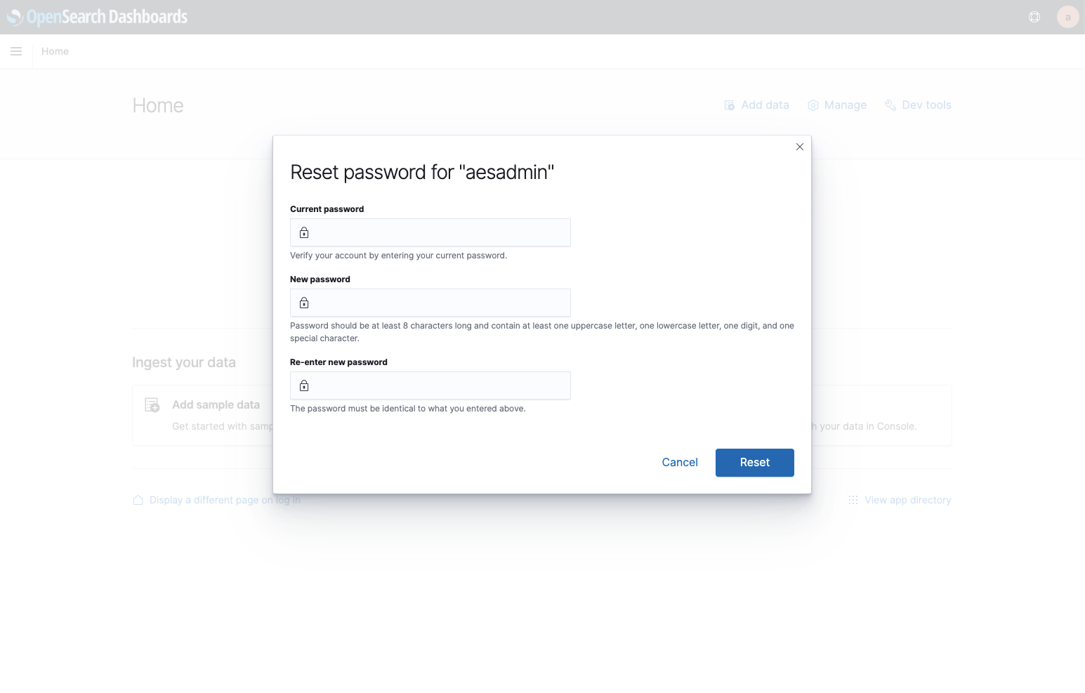The image size is (1085, 693).
Task: Focus the Re-enter new password field
Action: point(430,385)
